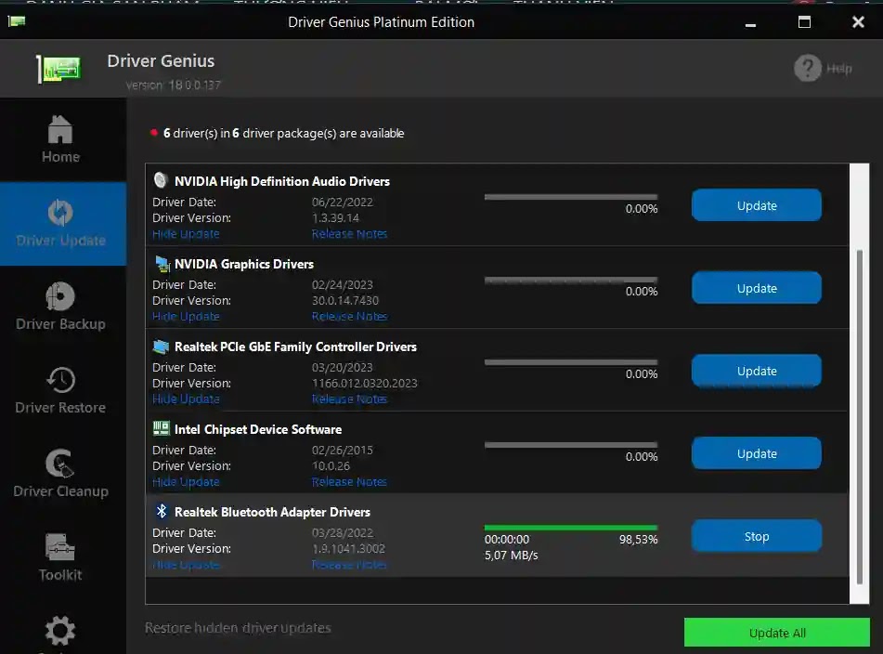Open the Home section in sidebar
This screenshot has width=883, height=654.
60,139
